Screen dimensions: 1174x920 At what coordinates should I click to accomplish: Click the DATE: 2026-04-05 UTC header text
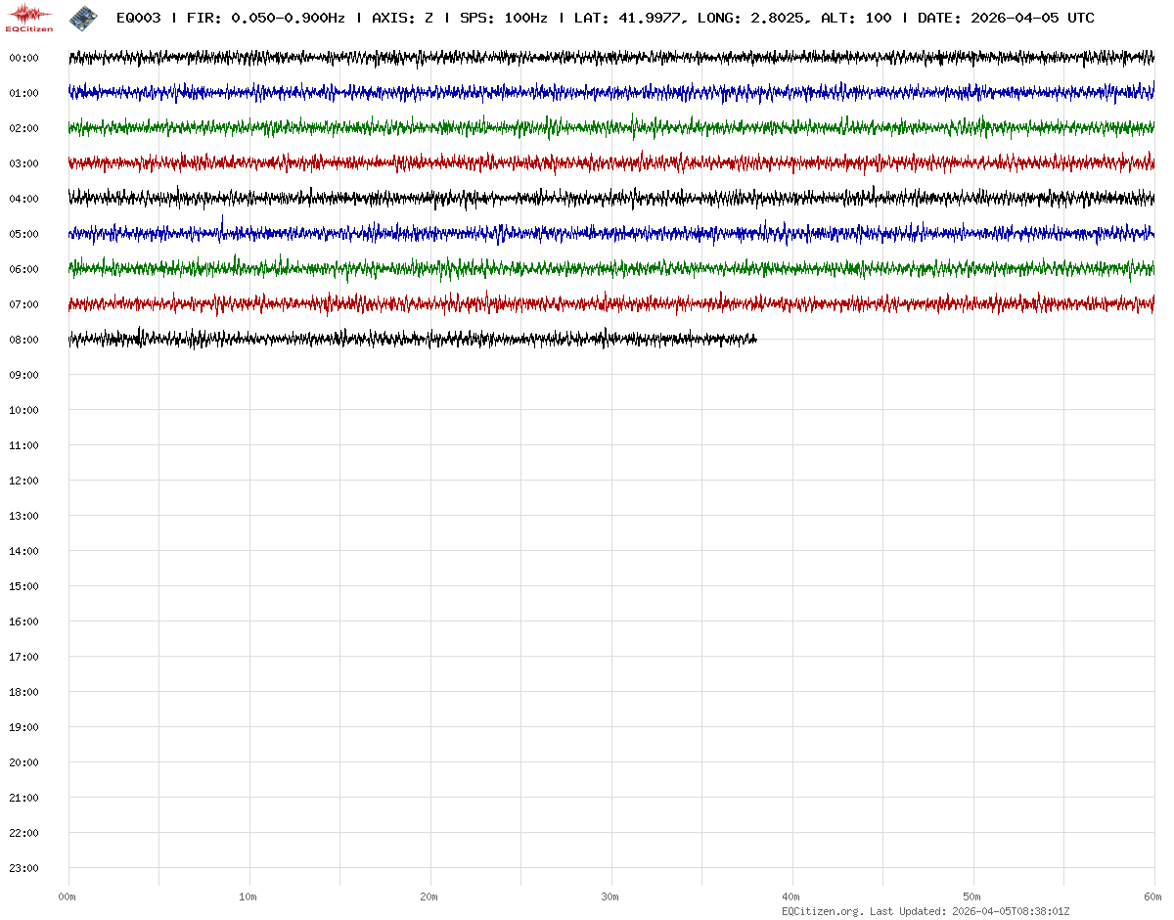tap(1006, 18)
